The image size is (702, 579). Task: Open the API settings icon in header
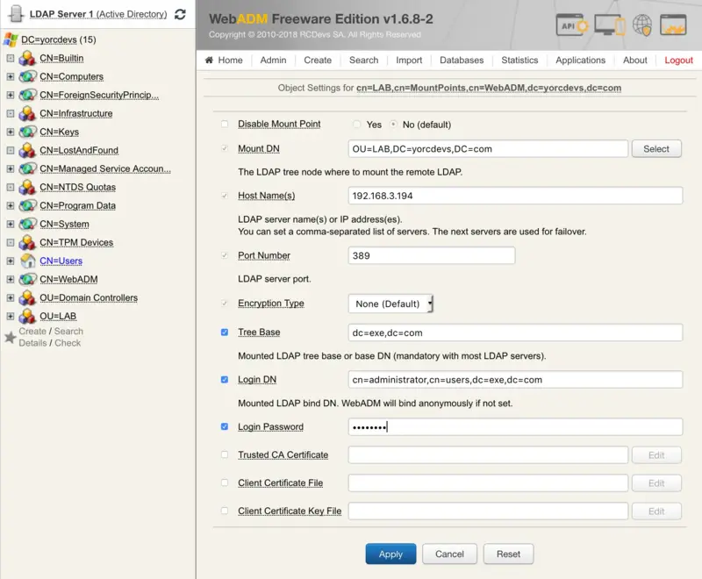[x=572, y=25]
